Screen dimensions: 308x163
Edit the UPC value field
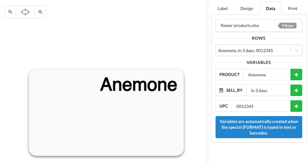pyautogui.click(x=261, y=106)
